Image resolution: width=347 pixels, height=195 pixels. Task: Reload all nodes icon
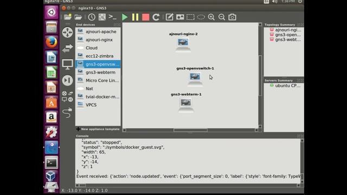[x=156, y=17]
